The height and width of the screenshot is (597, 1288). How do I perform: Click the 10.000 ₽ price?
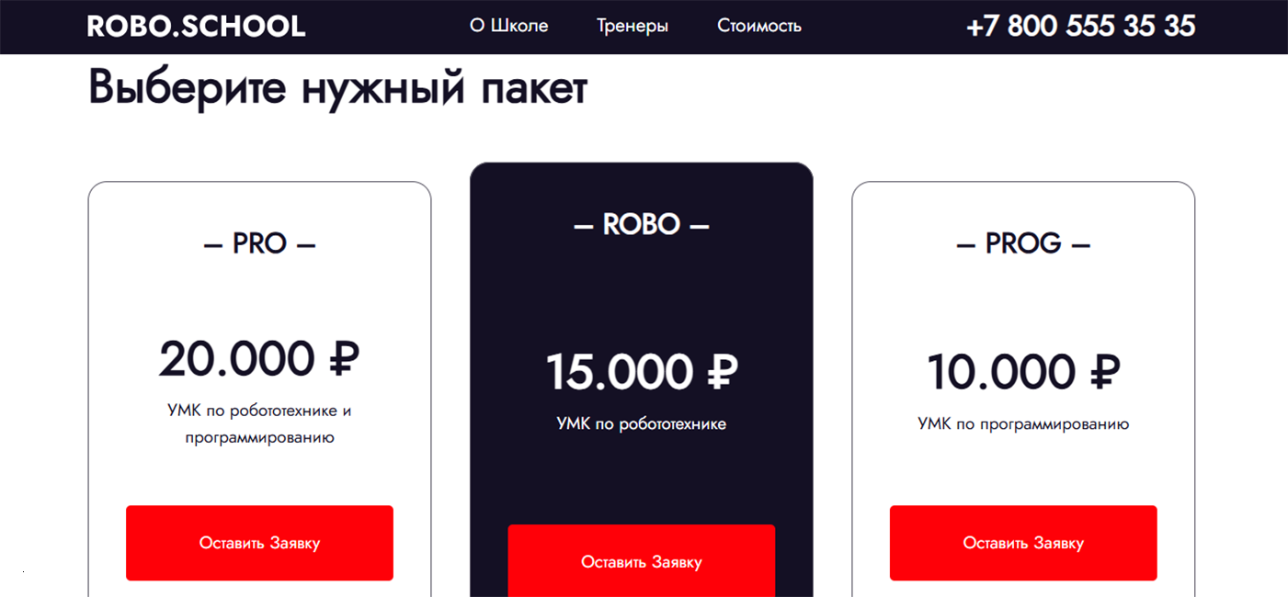coord(1023,372)
